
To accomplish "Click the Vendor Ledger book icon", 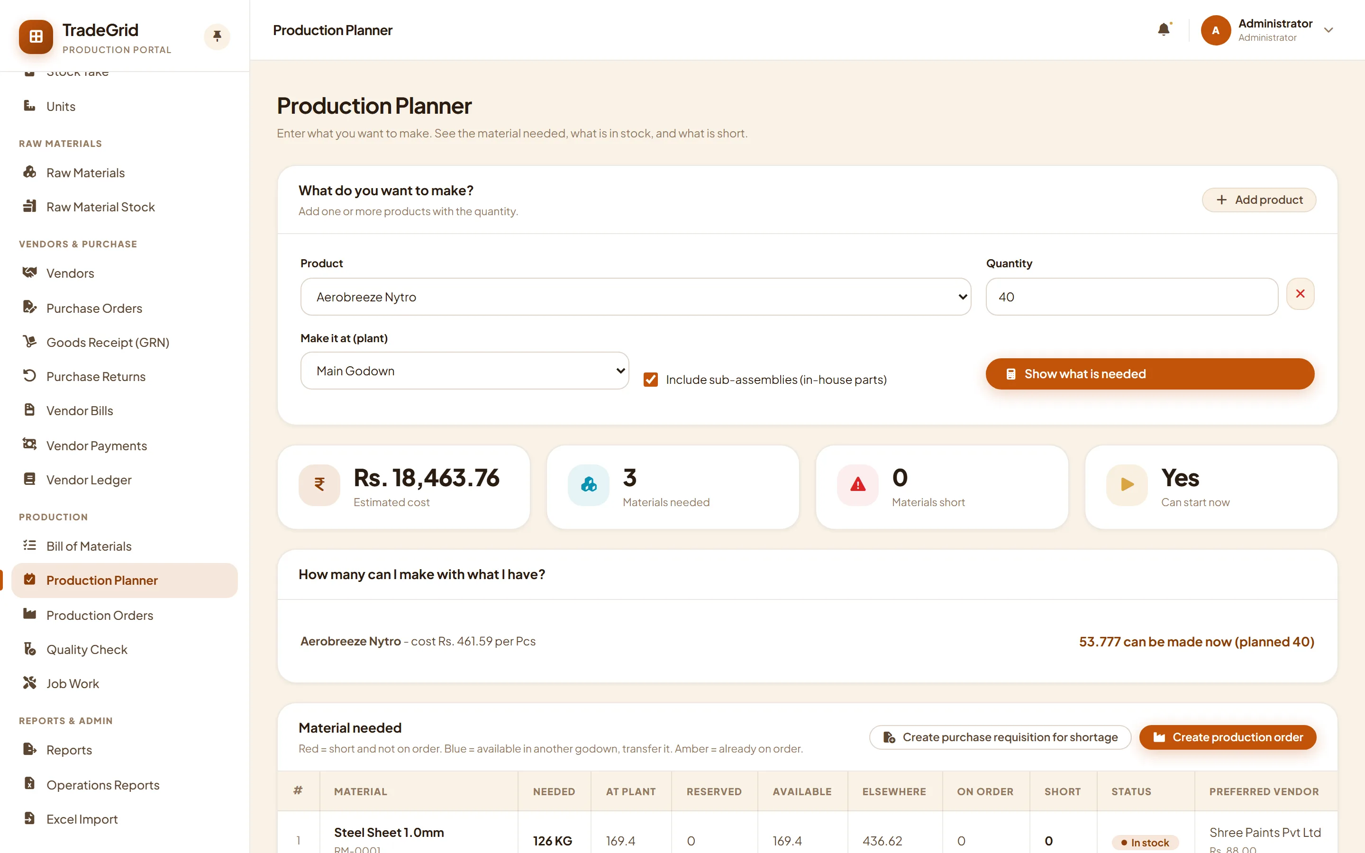I will (x=29, y=479).
